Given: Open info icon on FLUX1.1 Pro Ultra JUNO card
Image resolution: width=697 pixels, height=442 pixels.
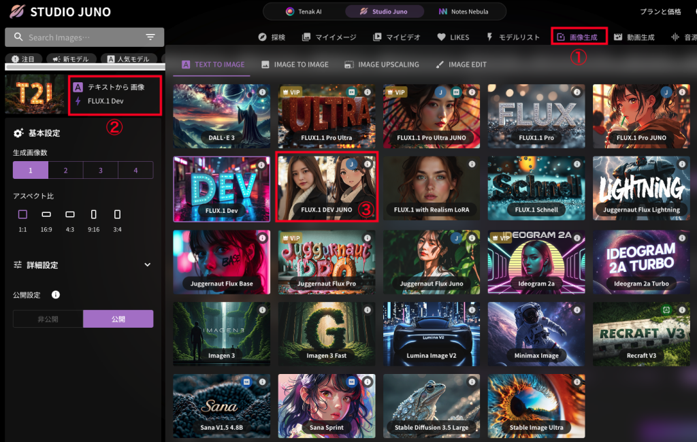Looking at the screenshot, I should point(472,92).
